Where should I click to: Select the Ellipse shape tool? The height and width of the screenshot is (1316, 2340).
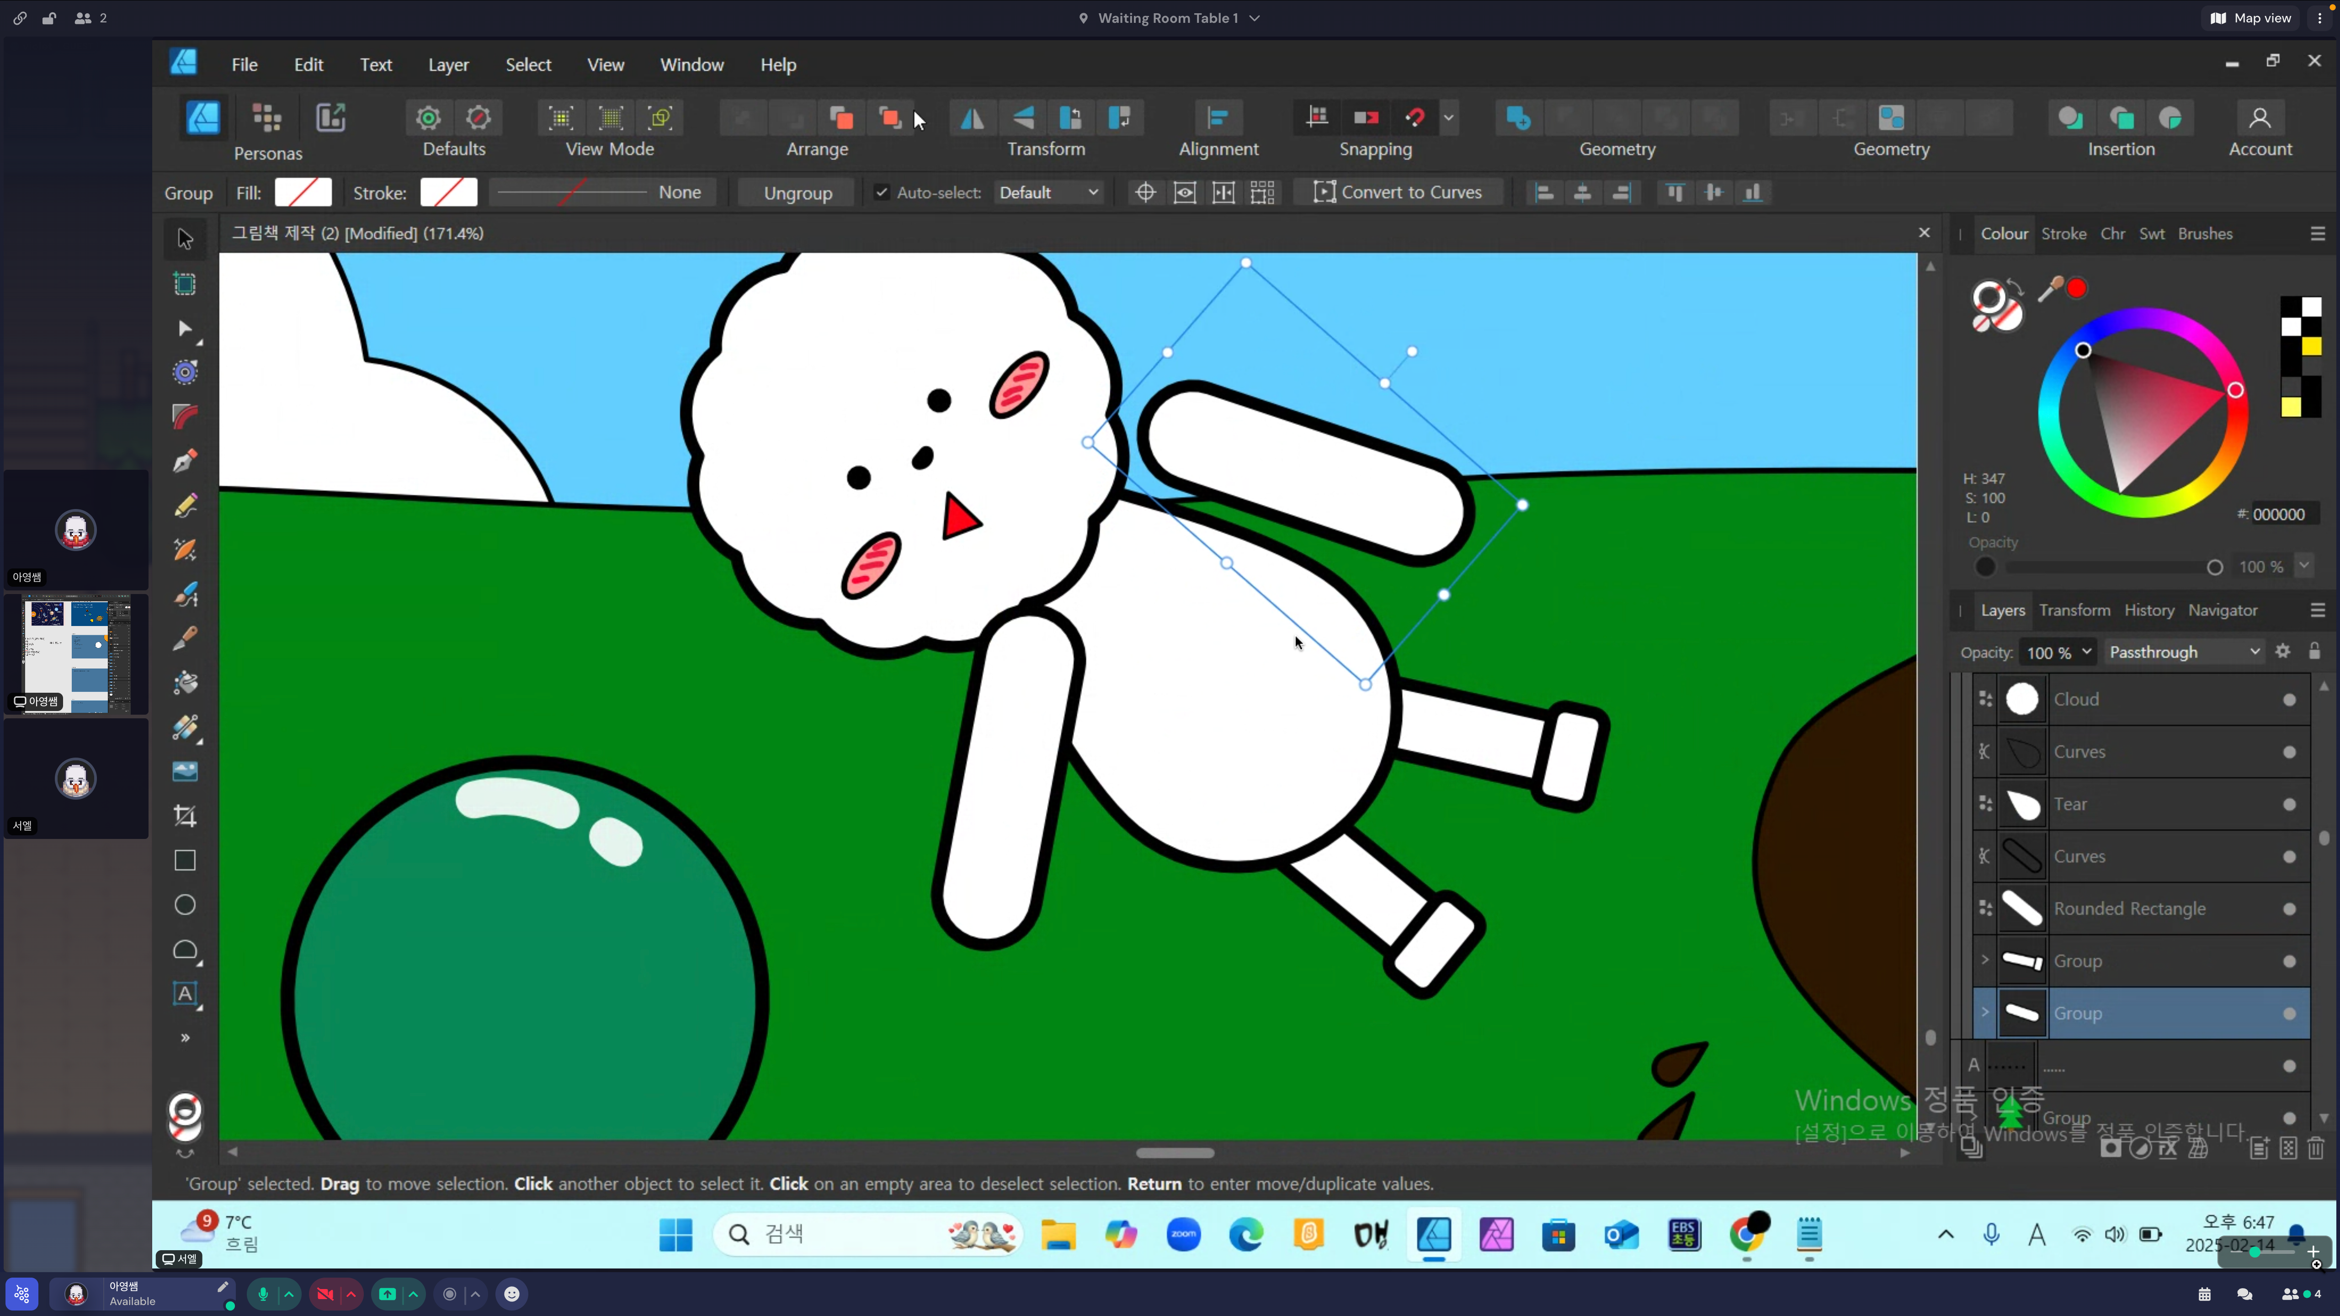[184, 905]
